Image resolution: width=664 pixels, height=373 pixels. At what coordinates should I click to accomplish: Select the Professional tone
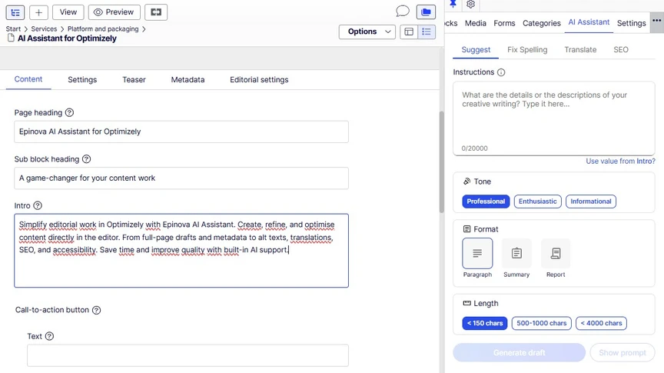click(486, 201)
